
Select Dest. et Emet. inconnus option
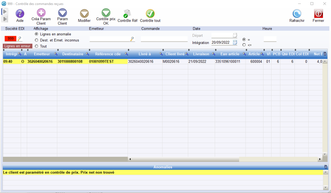pos(37,40)
